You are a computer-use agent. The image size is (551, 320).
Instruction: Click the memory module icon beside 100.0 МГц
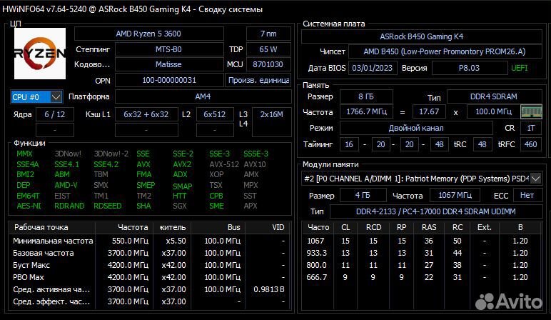531,112
